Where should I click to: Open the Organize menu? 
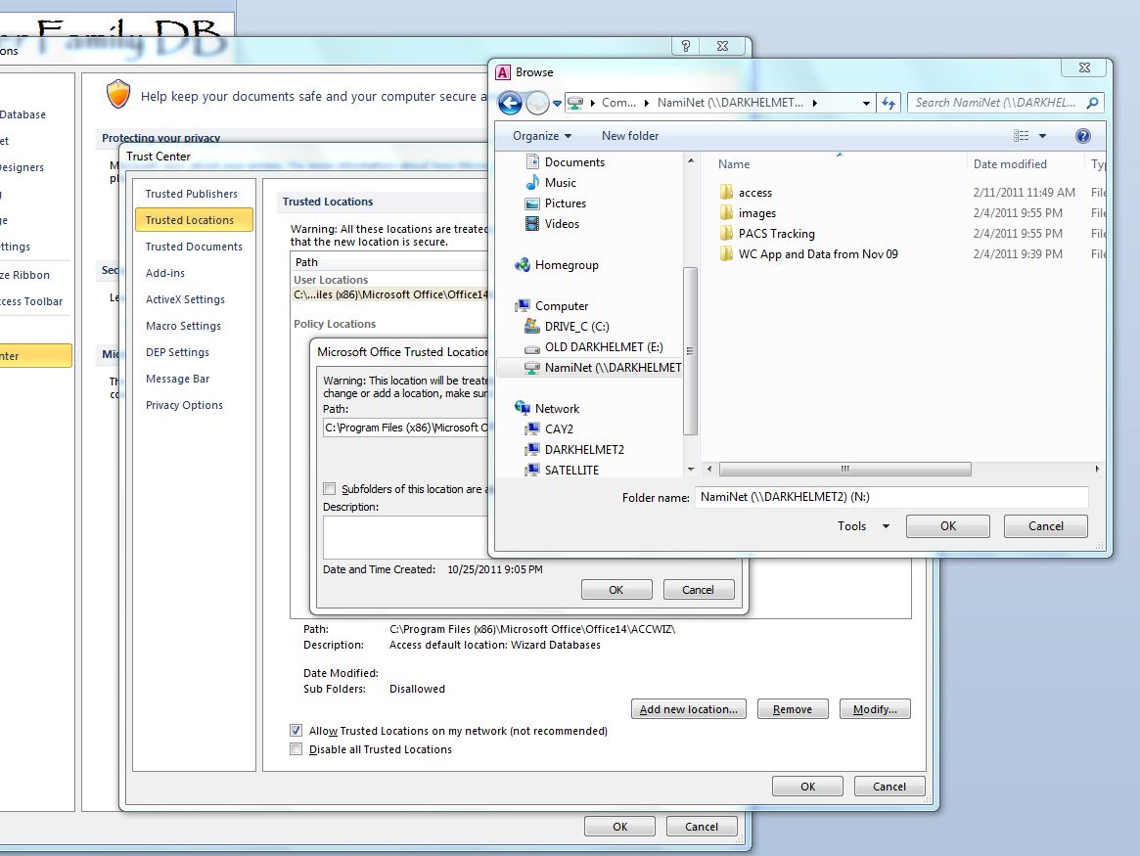542,136
